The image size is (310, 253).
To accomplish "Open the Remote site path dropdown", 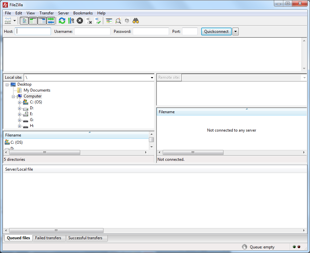I will tap(304, 77).
